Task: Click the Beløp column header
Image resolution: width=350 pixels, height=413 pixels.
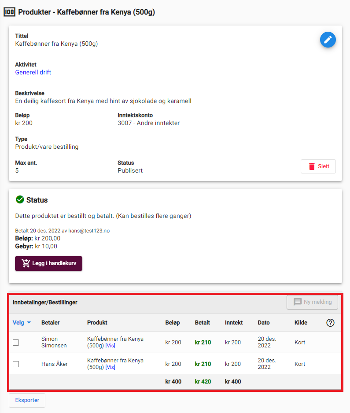Action: coord(173,323)
